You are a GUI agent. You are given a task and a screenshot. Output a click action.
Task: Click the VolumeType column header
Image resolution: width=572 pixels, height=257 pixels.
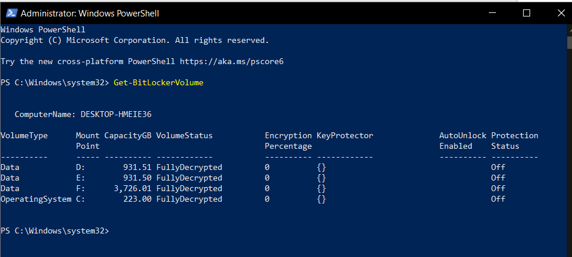(24, 135)
